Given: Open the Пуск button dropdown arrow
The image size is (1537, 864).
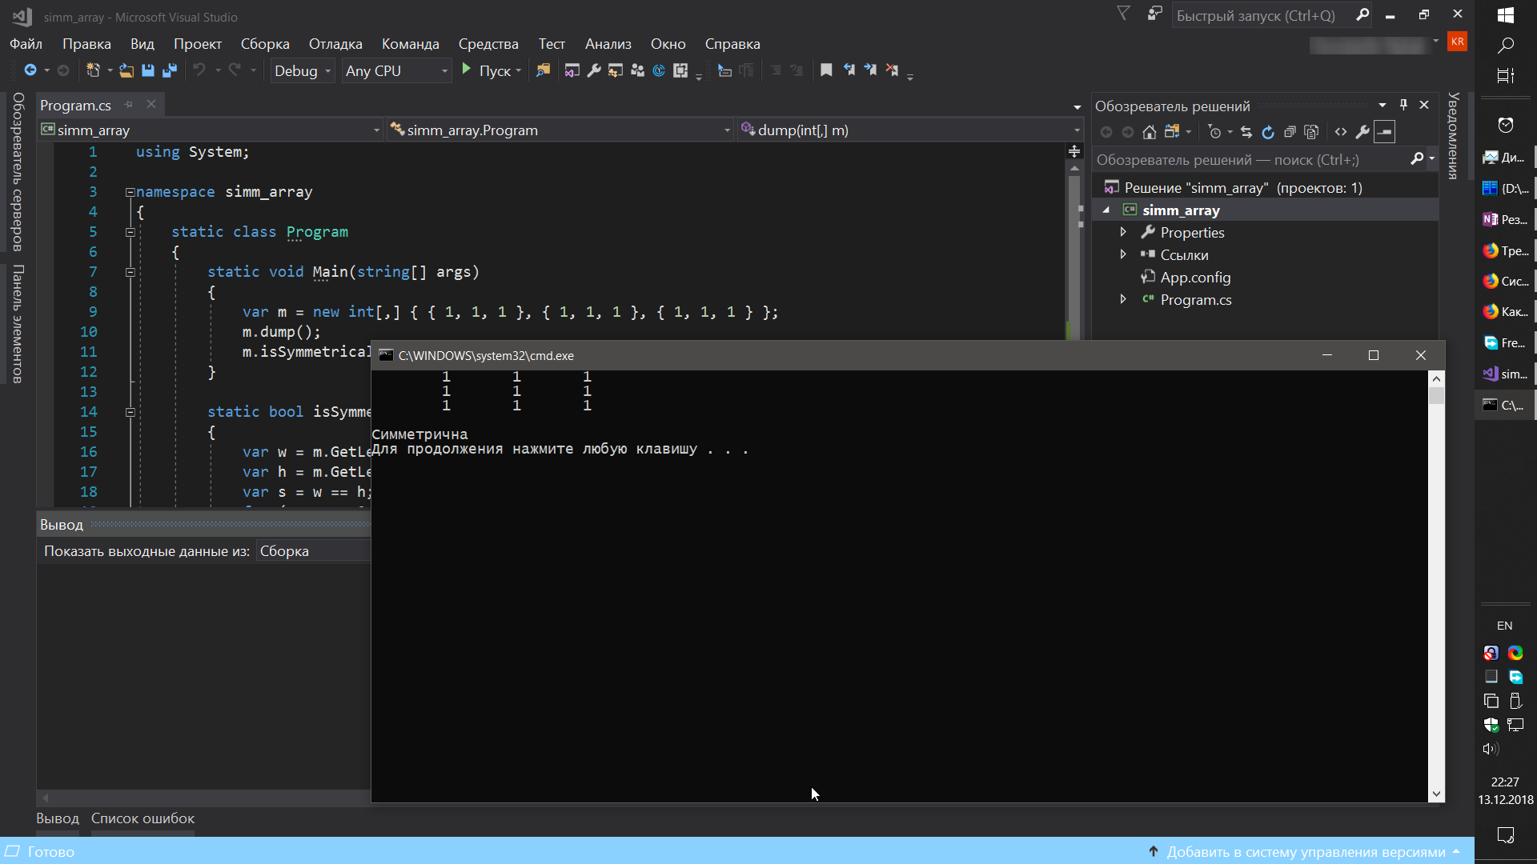Looking at the screenshot, I should [x=519, y=70].
